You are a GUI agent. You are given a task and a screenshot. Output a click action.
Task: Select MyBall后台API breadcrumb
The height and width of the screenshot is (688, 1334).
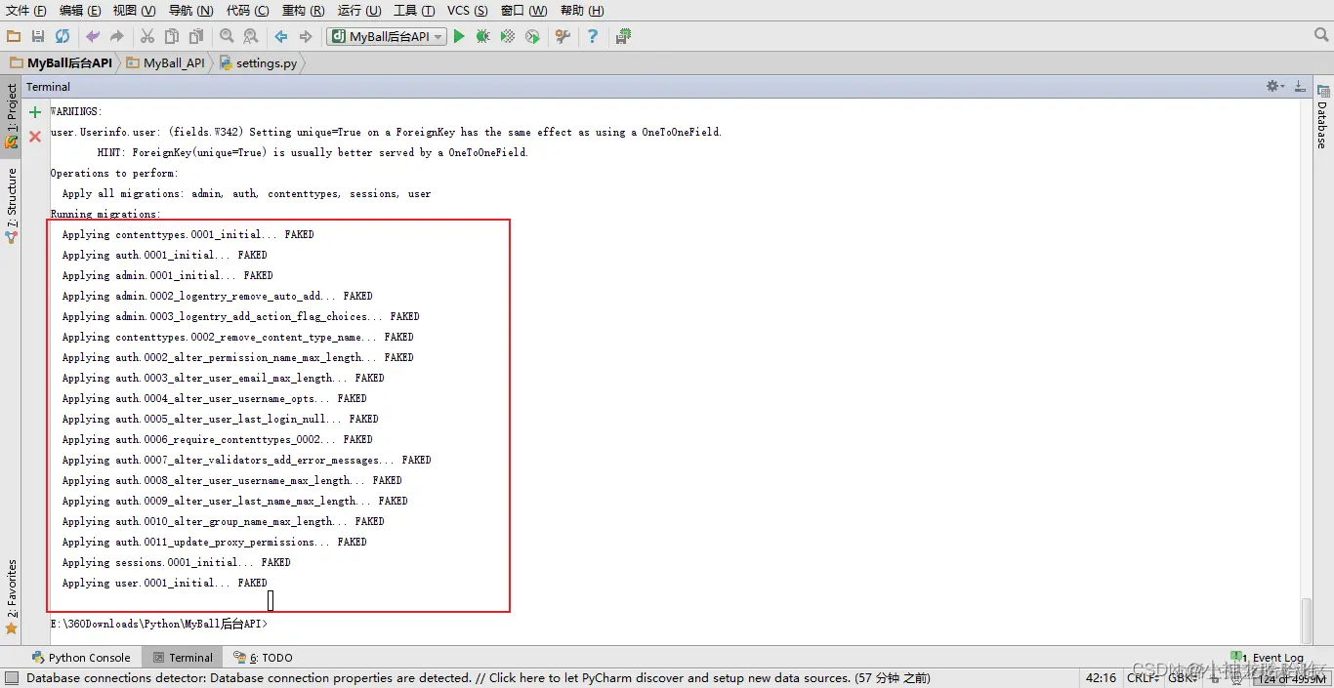point(61,63)
